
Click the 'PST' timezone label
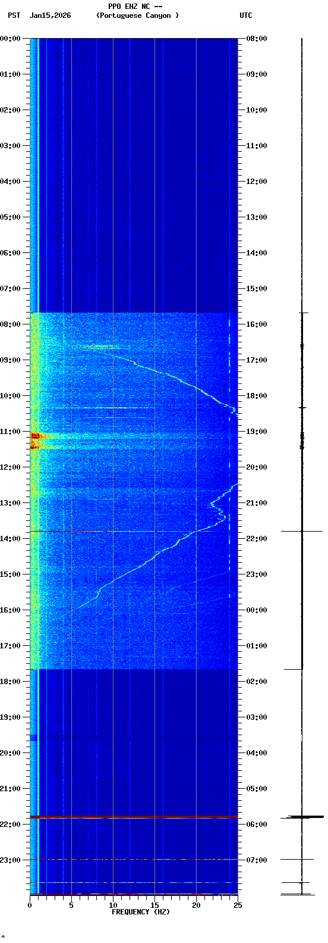[14, 15]
